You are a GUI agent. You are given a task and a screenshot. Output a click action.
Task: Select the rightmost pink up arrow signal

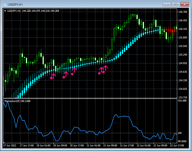(x=106, y=68)
